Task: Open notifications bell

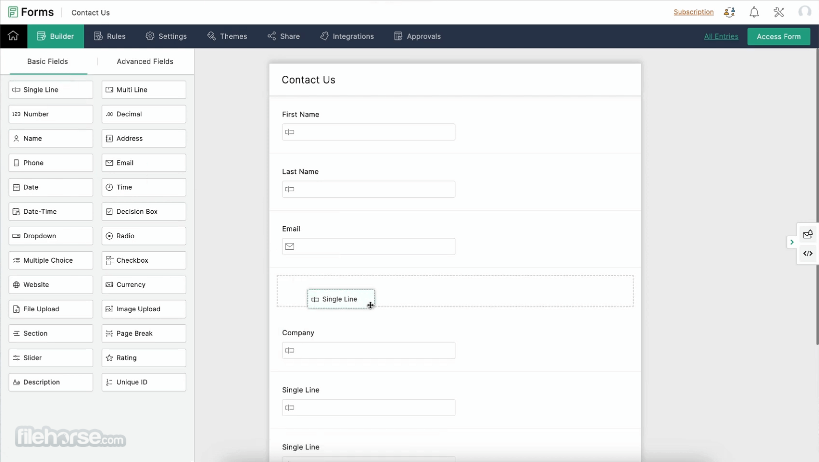Action: 754,12
